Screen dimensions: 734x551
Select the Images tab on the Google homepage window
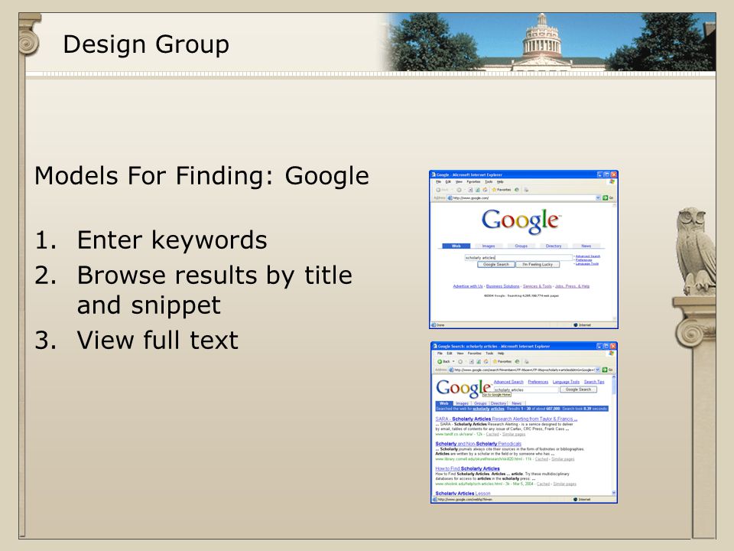pos(489,246)
